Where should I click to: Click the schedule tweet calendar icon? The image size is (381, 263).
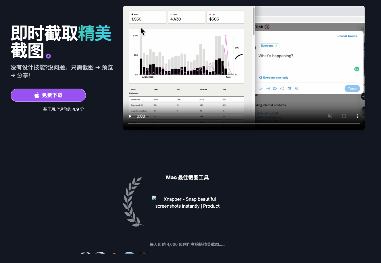pos(290,89)
